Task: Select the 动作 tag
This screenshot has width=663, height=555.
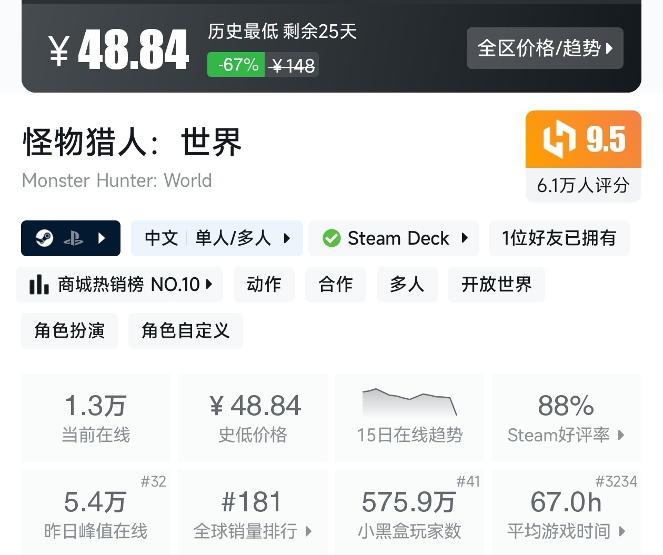Action: click(264, 285)
